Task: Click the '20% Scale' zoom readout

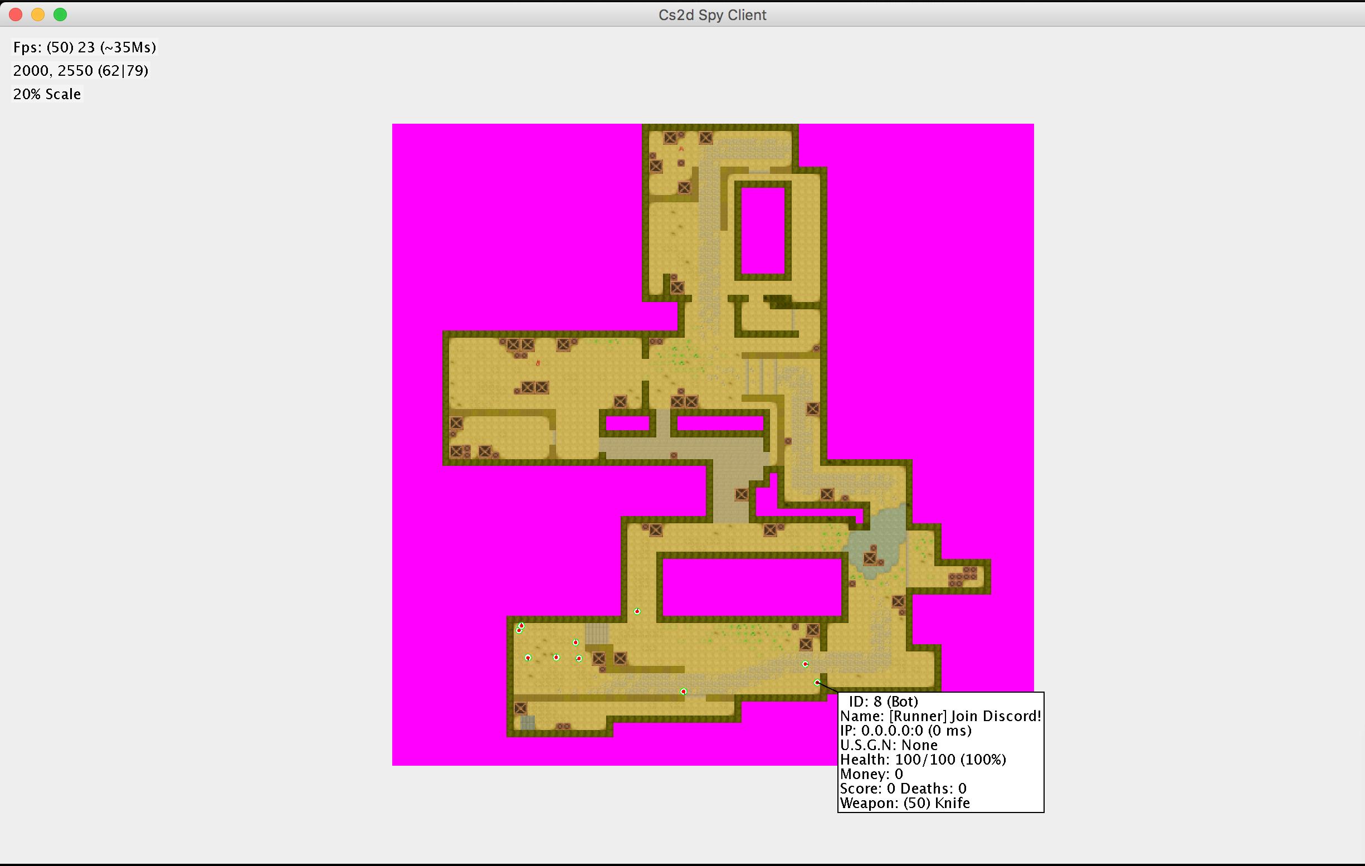Action: point(47,94)
